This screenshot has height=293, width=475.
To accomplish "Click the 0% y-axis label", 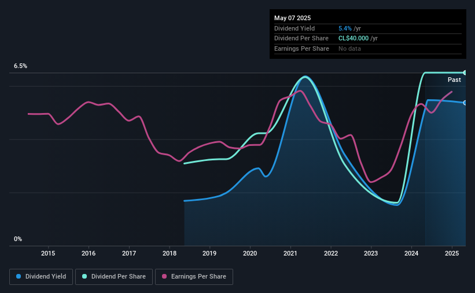I will click(x=18, y=239).
